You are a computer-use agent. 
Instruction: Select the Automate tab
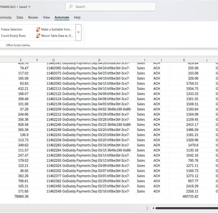62,17
